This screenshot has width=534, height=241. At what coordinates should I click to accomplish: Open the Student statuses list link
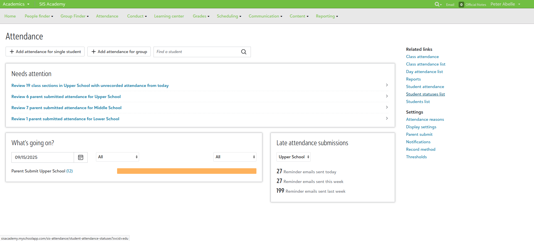point(425,94)
